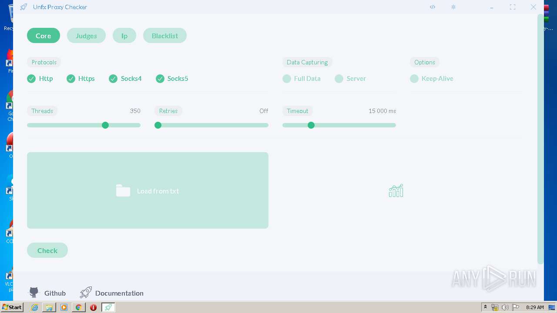The width and height of the screenshot is (557, 313).
Task: Enable Server data capturing
Action: click(339, 79)
